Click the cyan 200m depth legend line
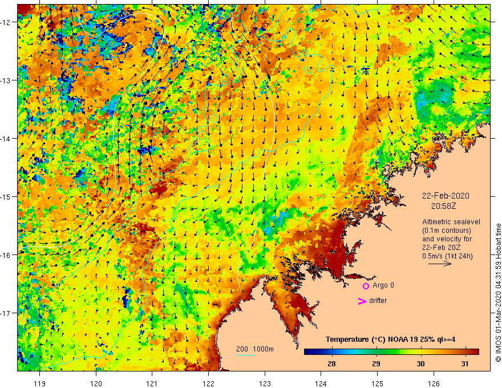 point(245,355)
